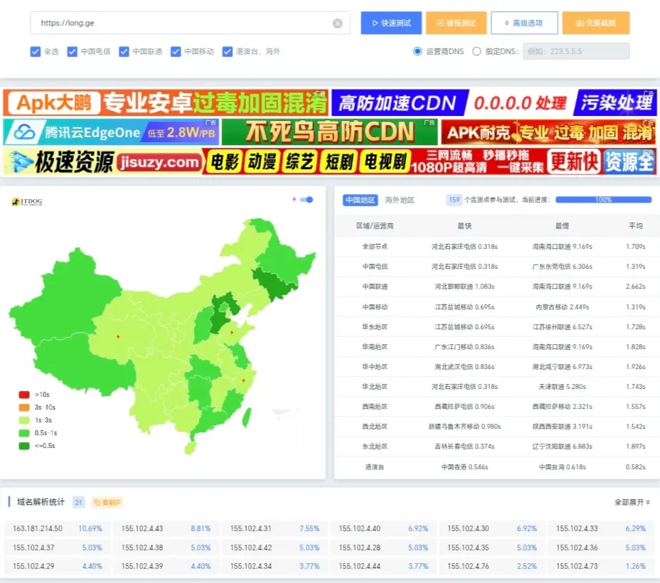Viewport: 660px width, 583px height.
Task: Click the 不死鸟高防CDN ad banner
Action: [326, 132]
